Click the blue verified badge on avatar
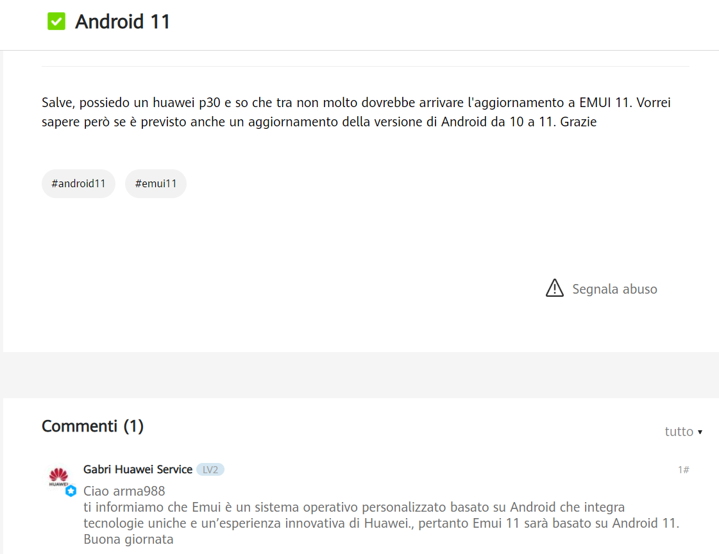The height and width of the screenshot is (554, 719). pos(71,491)
